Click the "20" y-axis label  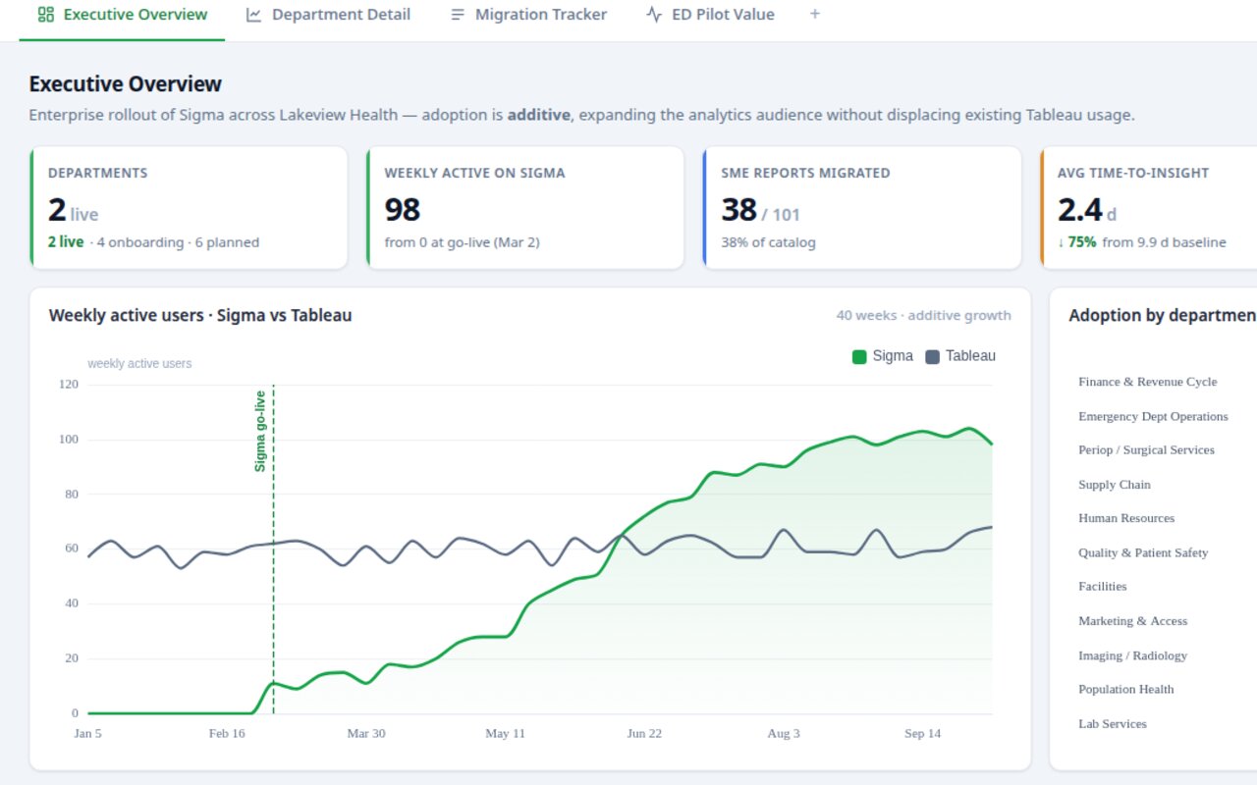[x=72, y=658]
